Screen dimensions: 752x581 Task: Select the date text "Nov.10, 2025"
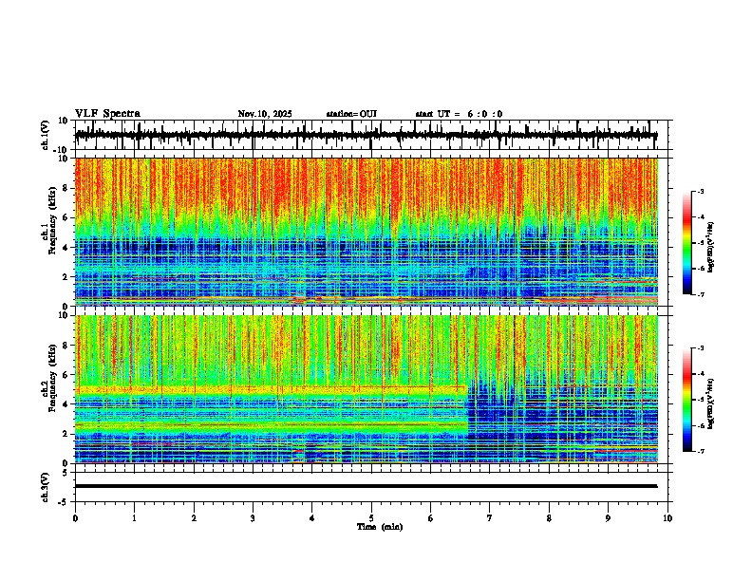tap(265, 114)
